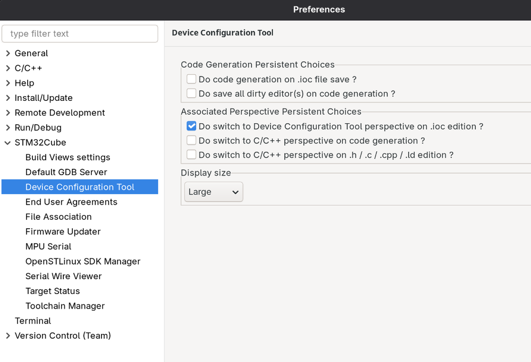This screenshot has width=531, height=362.
Task: Select the Remote Development category label
Action: click(x=60, y=113)
